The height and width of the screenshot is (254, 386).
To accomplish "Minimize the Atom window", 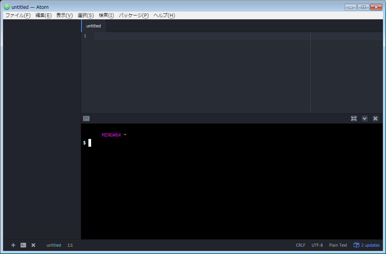I will (350, 7).
